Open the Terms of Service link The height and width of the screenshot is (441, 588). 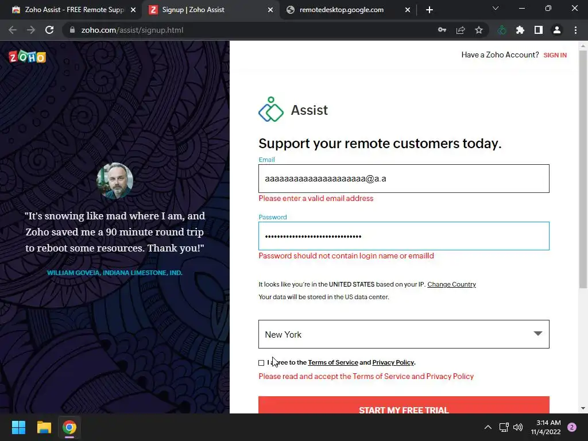coord(333,362)
